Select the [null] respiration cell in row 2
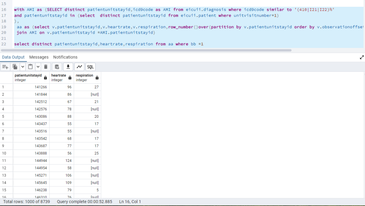This screenshot has height=206, width=365. point(87,94)
